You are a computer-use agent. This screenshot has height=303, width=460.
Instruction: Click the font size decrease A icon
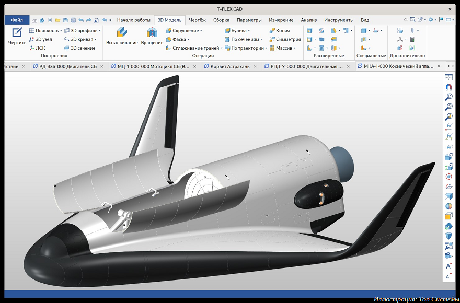(x=448, y=276)
